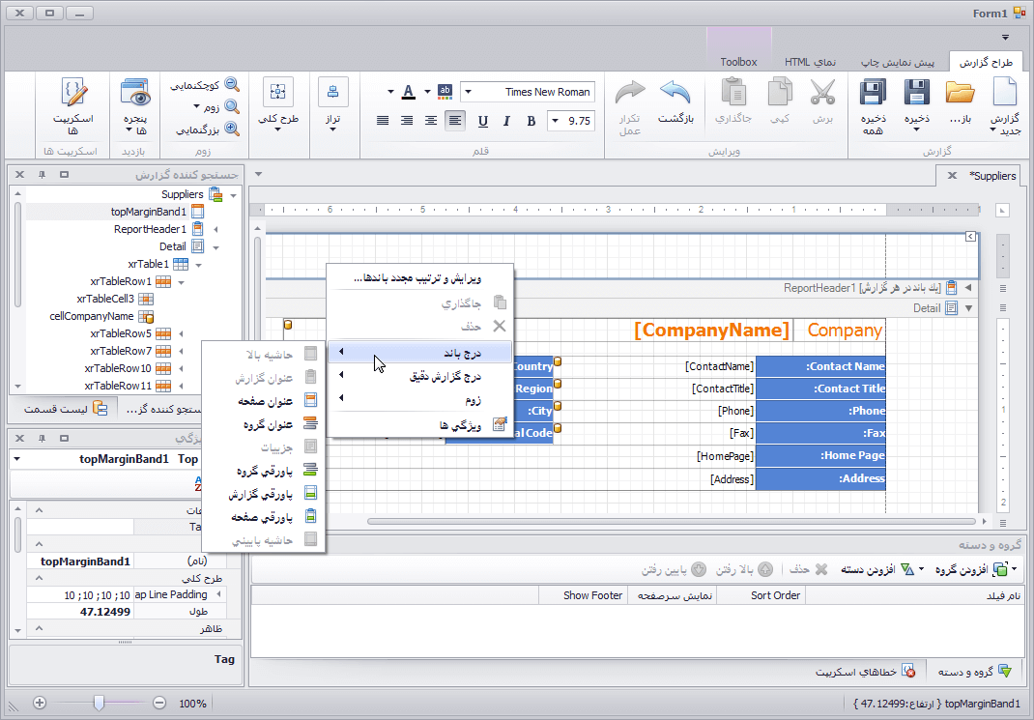Click the Align (تراز) ribbon icon
The width and height of the screenshot is (1034, 720).
tap(333, 94)
